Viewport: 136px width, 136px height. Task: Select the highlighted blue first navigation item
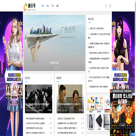[43, 6]
